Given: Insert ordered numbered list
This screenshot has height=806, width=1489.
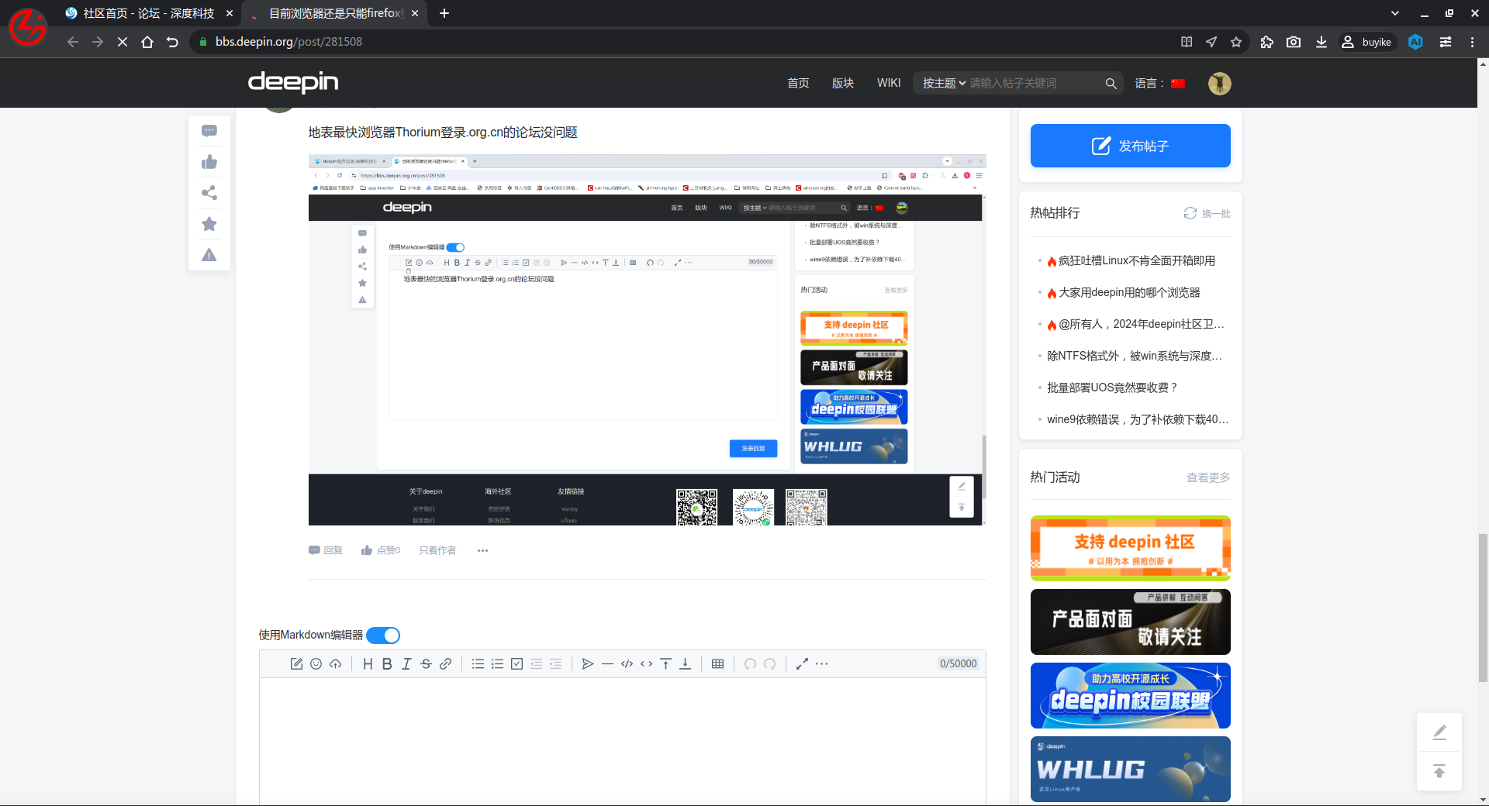Looking at the screenshot, I should 497,664.
